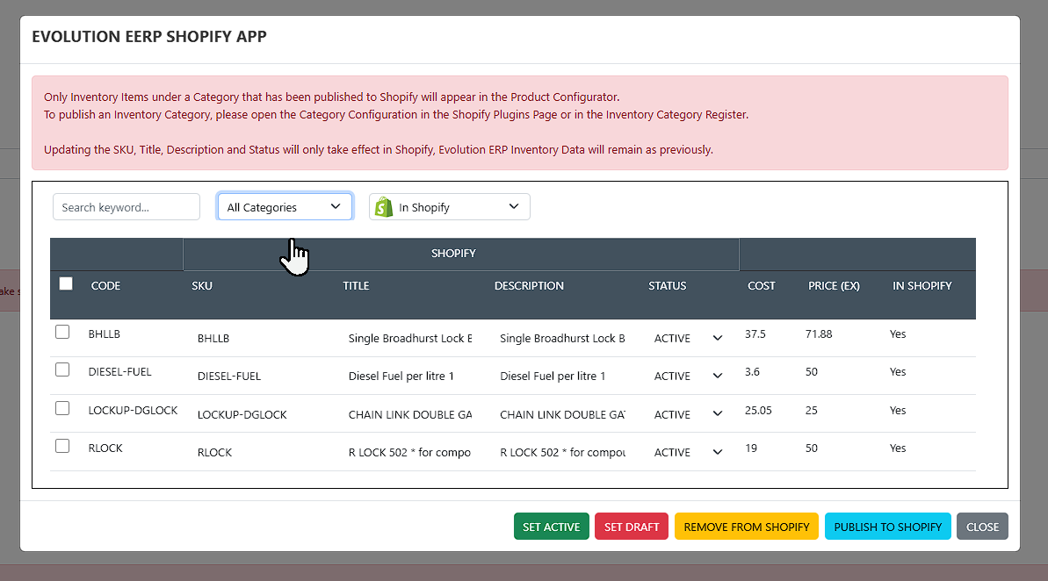This screenshot has height=581, width=1048.
Task: Open the In Shopify filter dropdown
Action: 449,207
